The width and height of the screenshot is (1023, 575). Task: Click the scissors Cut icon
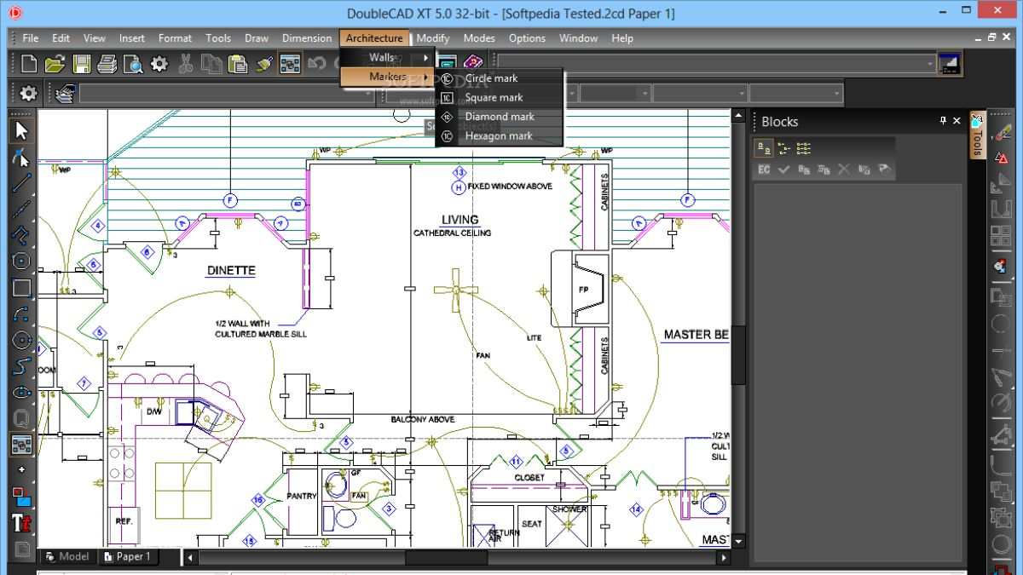tap(184, 63)
